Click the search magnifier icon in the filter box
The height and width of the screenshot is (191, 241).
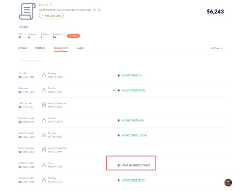tap(22, 61)
